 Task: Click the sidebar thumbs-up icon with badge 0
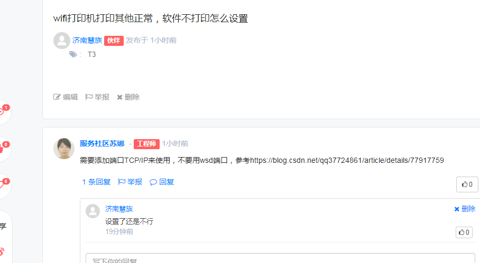[2, 149]
